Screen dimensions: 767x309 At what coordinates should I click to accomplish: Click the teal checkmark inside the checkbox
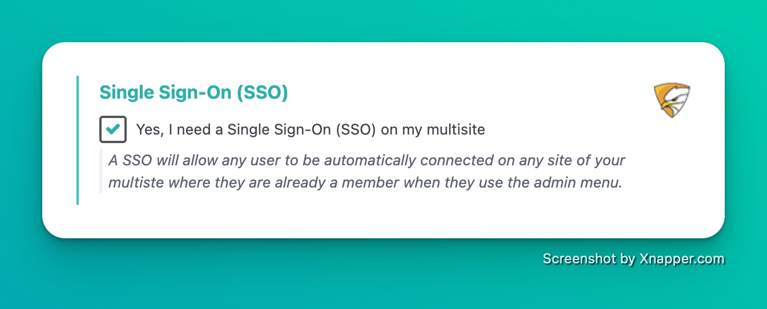113,129
